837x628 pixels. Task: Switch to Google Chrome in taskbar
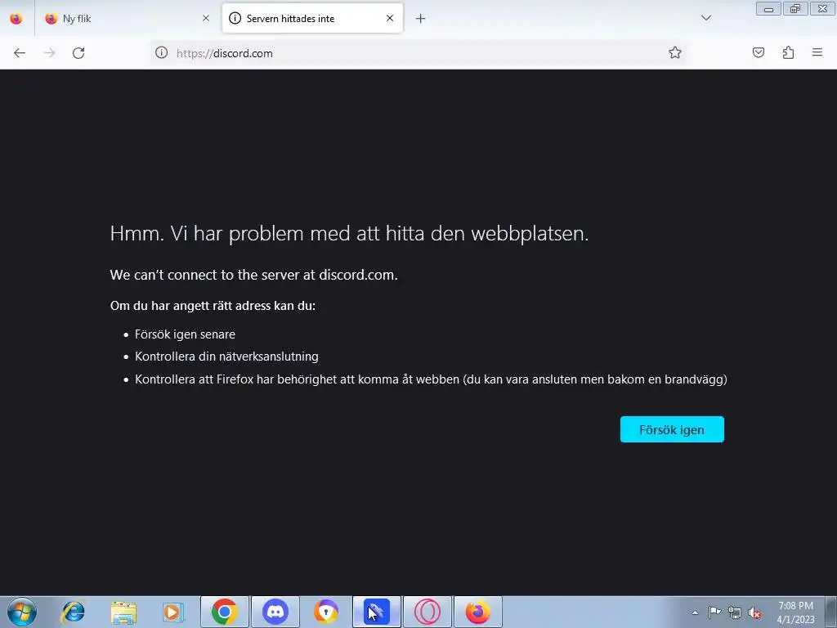click(225, 612)
